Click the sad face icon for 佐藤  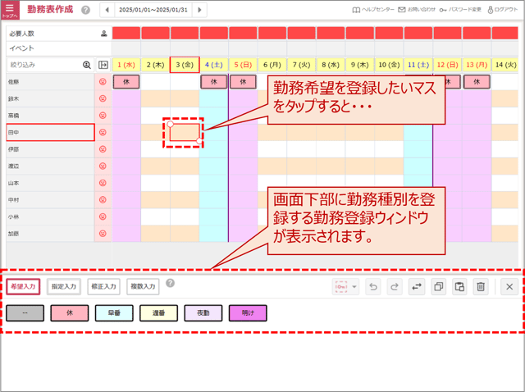(103, 82)
